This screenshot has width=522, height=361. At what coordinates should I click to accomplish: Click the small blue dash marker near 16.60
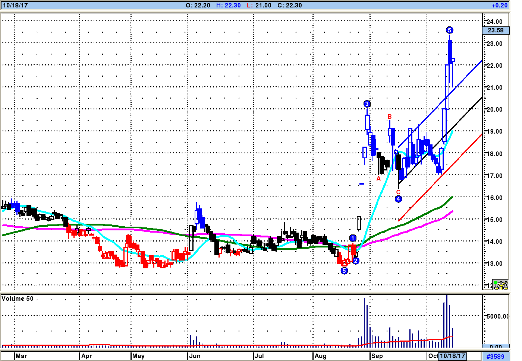click(362, 183)
